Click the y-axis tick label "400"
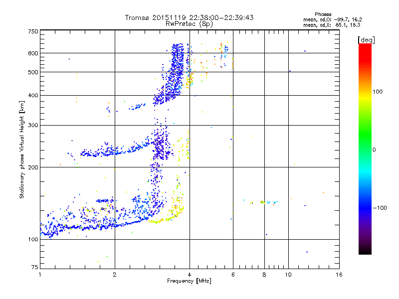This screenshot has height=299, width=399. click(33, 95)
